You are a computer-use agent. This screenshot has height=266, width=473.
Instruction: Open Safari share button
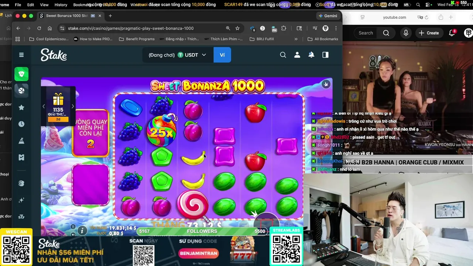click(440, 17)
